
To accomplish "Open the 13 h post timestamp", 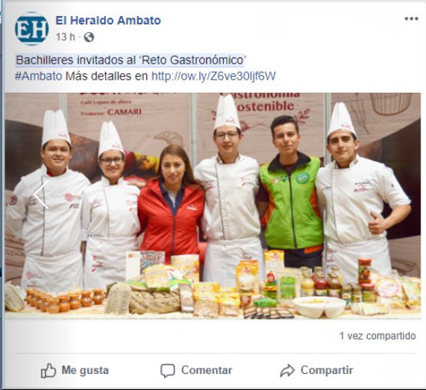I will click(x=65, y=37).
